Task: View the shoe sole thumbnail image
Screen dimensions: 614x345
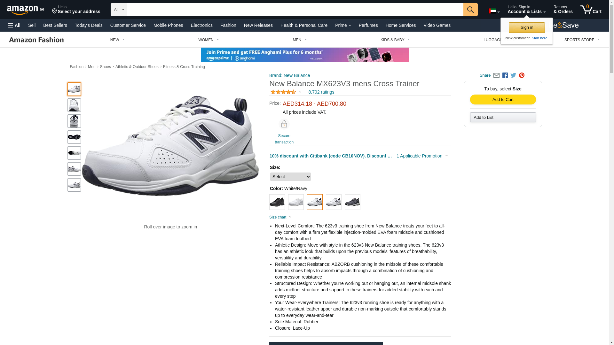Action: tap(74, 137)
